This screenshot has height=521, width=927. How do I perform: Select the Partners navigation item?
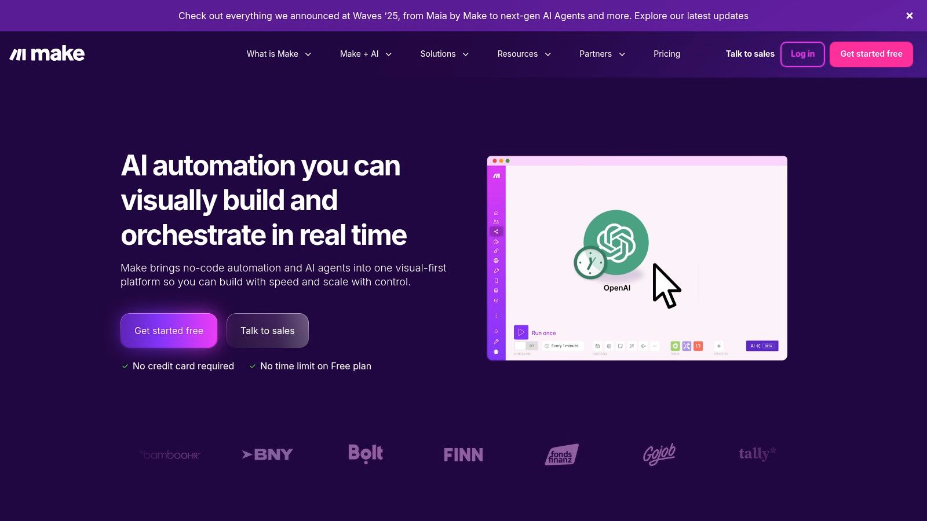tap(601, 54)
